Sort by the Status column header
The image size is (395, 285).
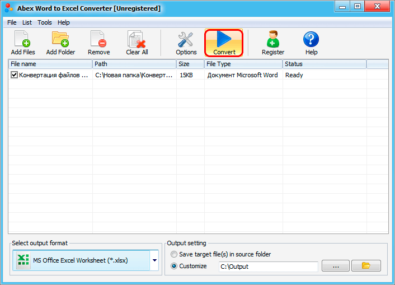coord(325,64)
